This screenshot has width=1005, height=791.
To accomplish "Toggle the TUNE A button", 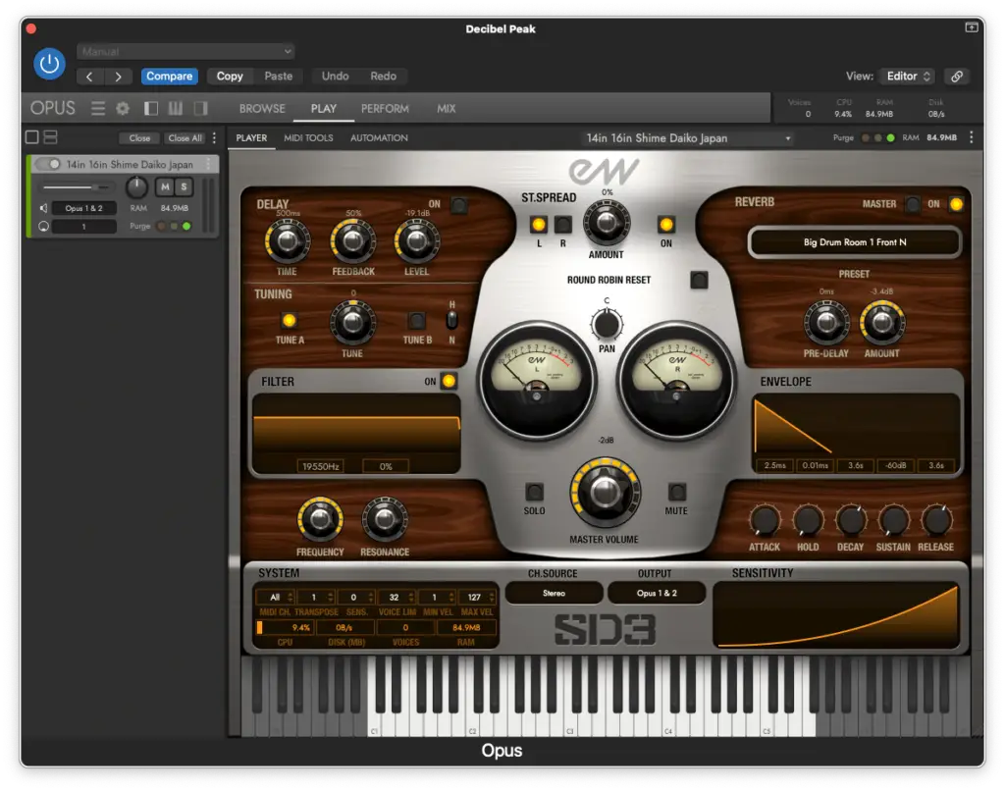I will click(290, 320).
